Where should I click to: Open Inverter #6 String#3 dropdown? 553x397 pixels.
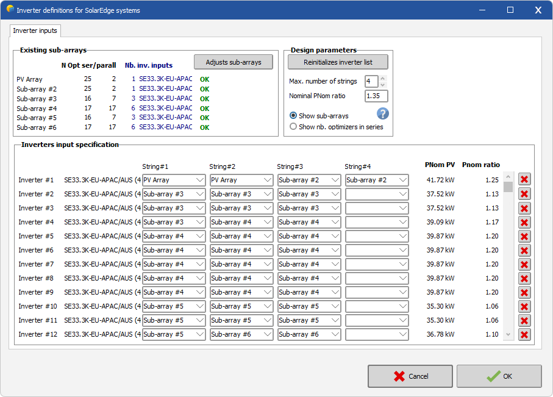[x=309, y=250]
